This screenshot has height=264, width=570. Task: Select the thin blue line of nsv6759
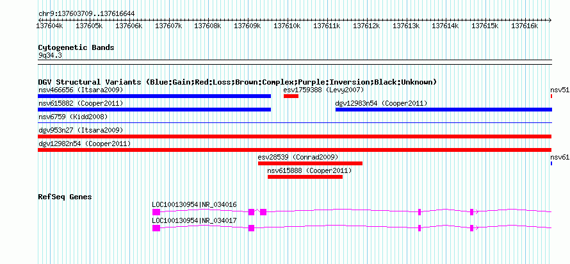(x=295, y=123)
